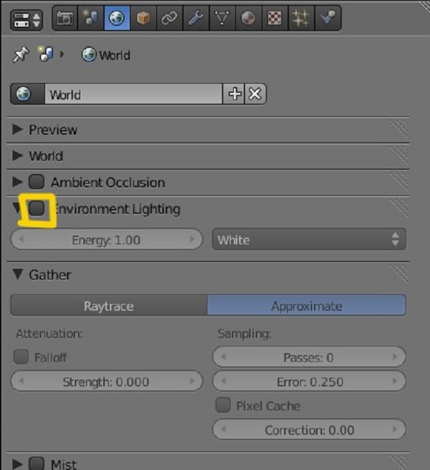Enable the Ambient Occlusion checkbox
This screenshot has height=470, width=430.
[x=37, y=182]
